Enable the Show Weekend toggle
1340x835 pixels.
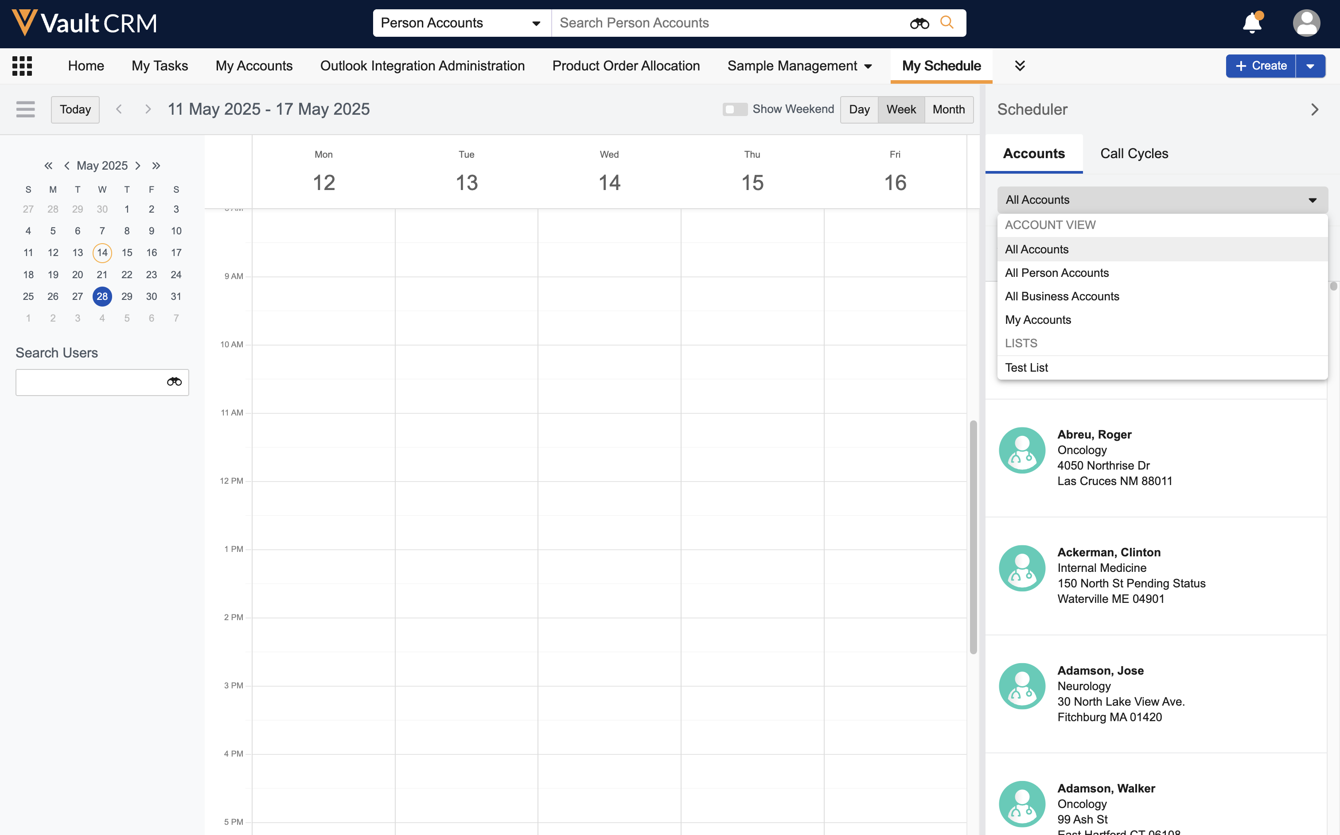(734, 109)
